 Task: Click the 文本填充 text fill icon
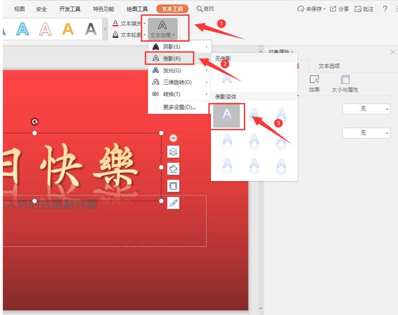pyautogui.click(x=116, y=23)
